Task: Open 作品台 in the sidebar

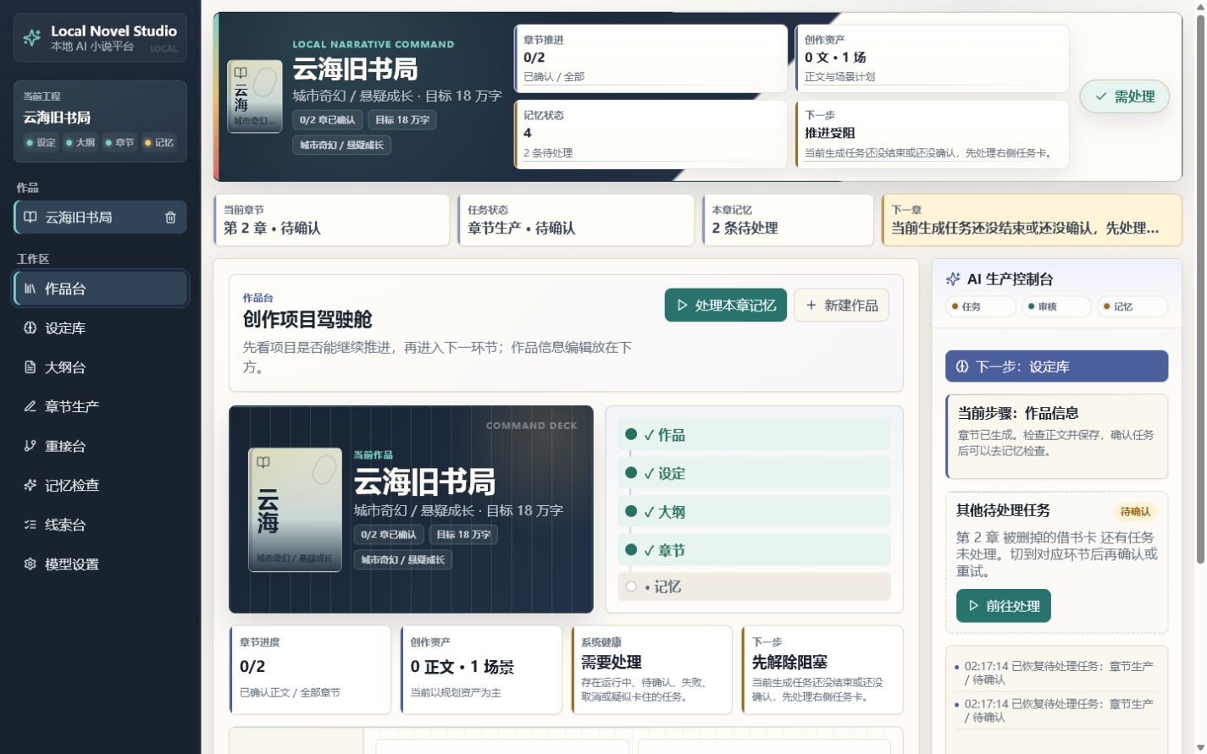Action: tap(101, 289)
